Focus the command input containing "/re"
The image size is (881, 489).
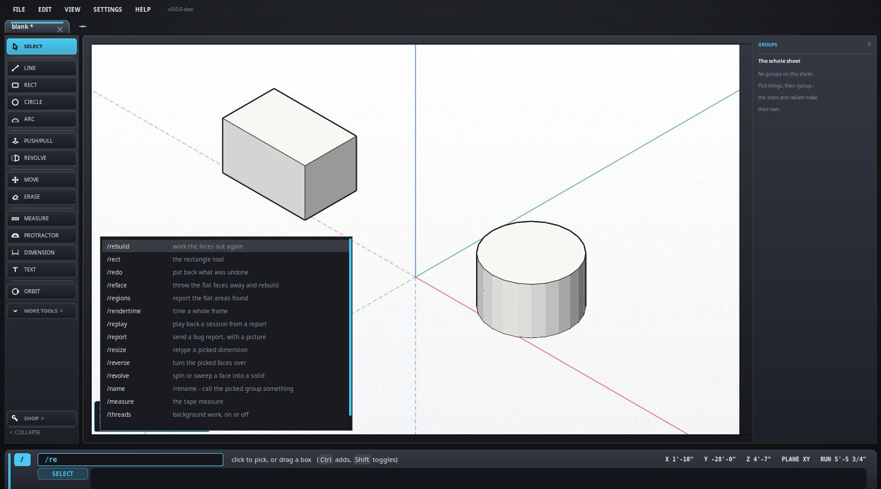130,460
